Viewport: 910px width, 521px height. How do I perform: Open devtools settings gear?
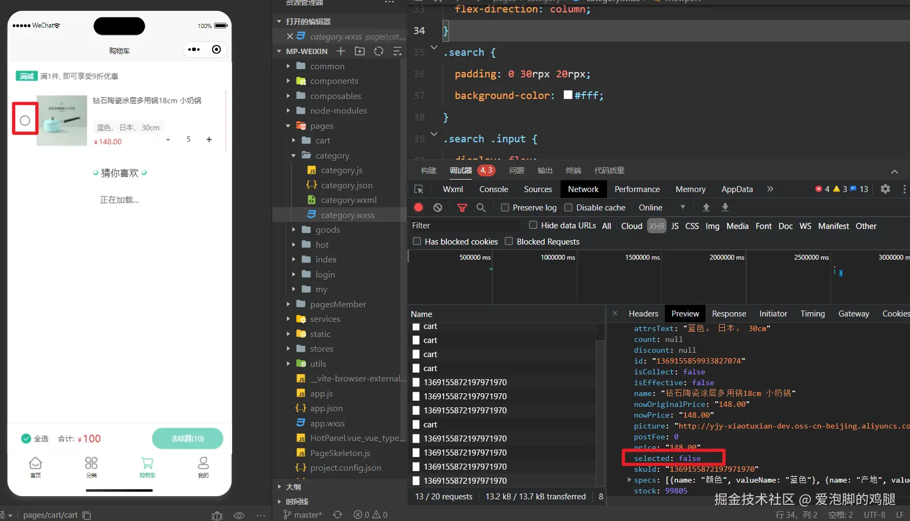click(885, 189)
